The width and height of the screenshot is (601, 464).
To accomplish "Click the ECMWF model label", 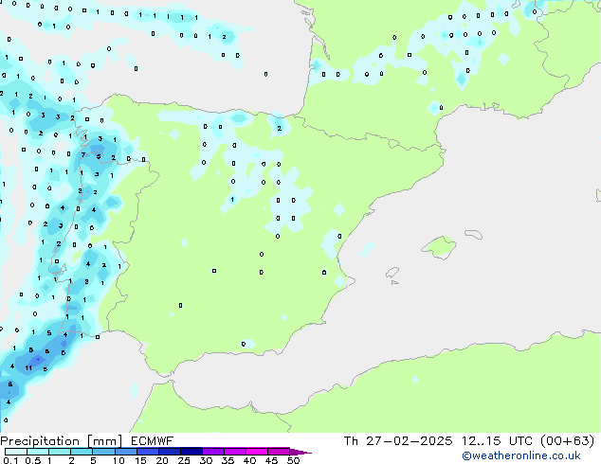I will 153,441.
